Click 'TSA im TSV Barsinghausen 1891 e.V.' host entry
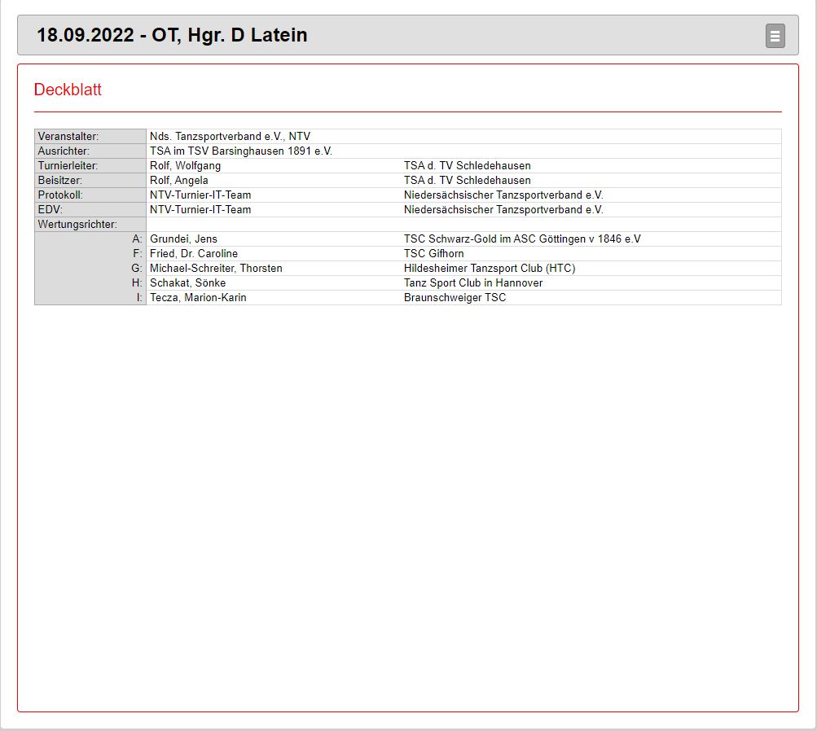This screenshot has width=817, height=731. point(240,151)
